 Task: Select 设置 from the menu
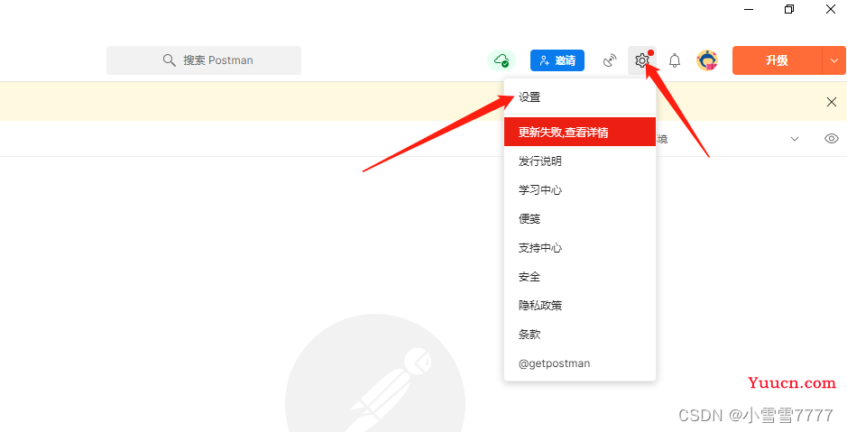(580, 97)
